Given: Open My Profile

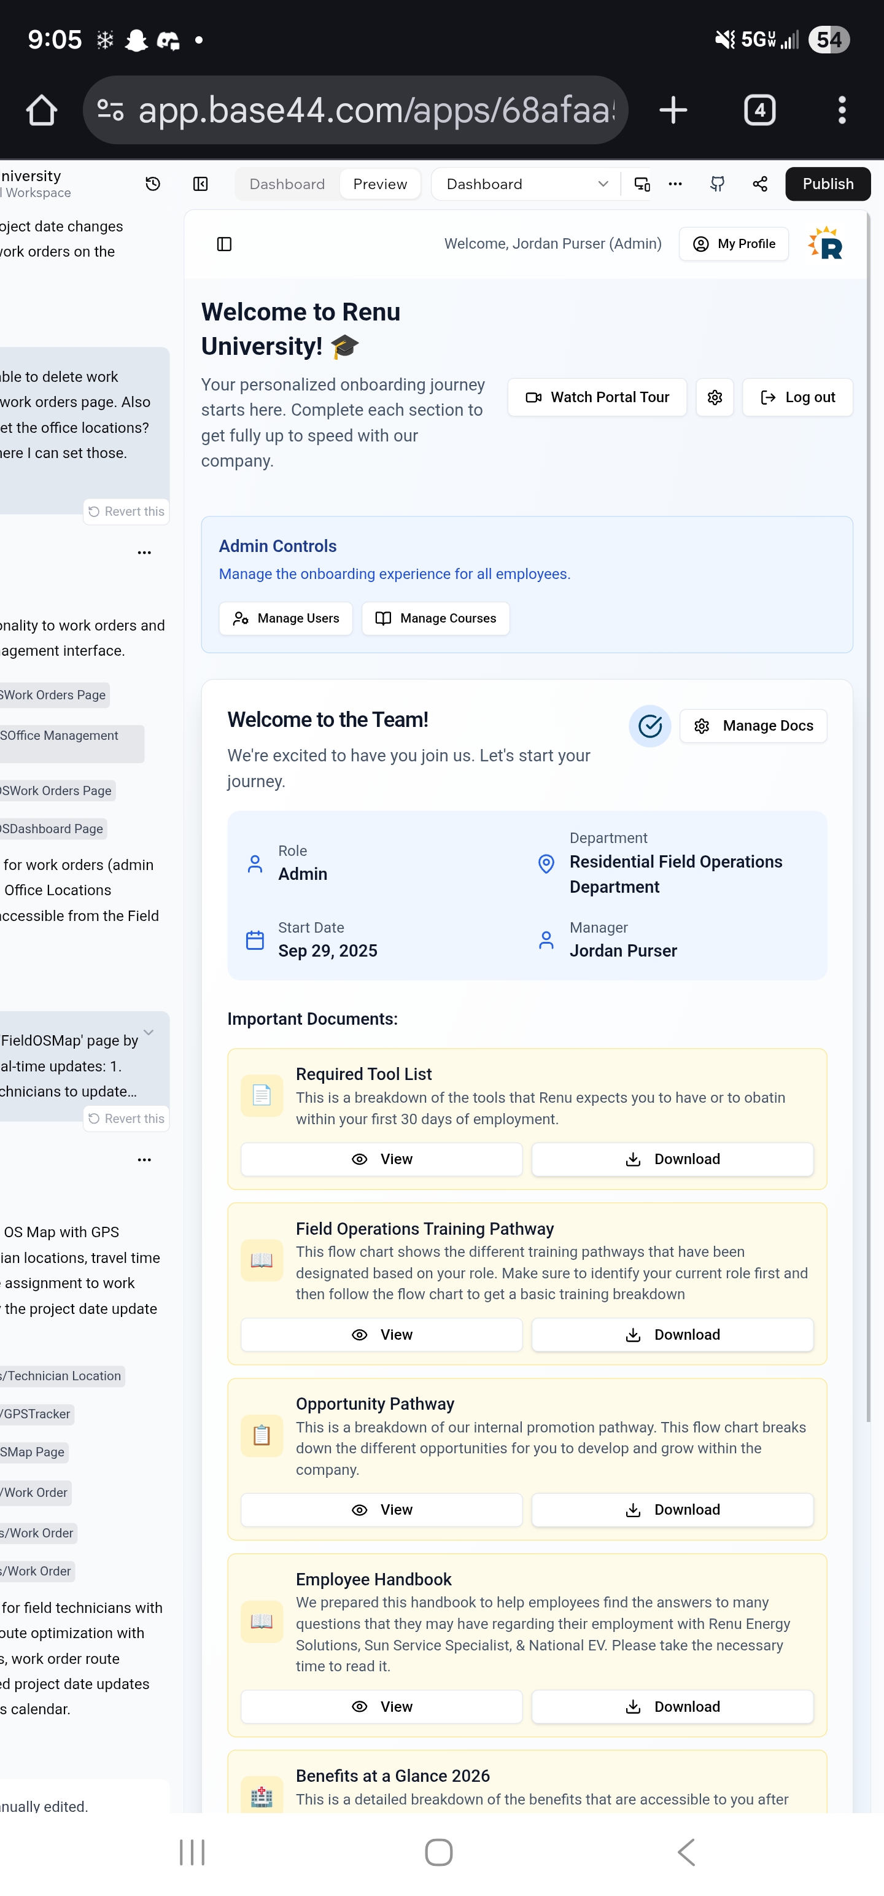Looking at the screenshot, I should point(734,244).
